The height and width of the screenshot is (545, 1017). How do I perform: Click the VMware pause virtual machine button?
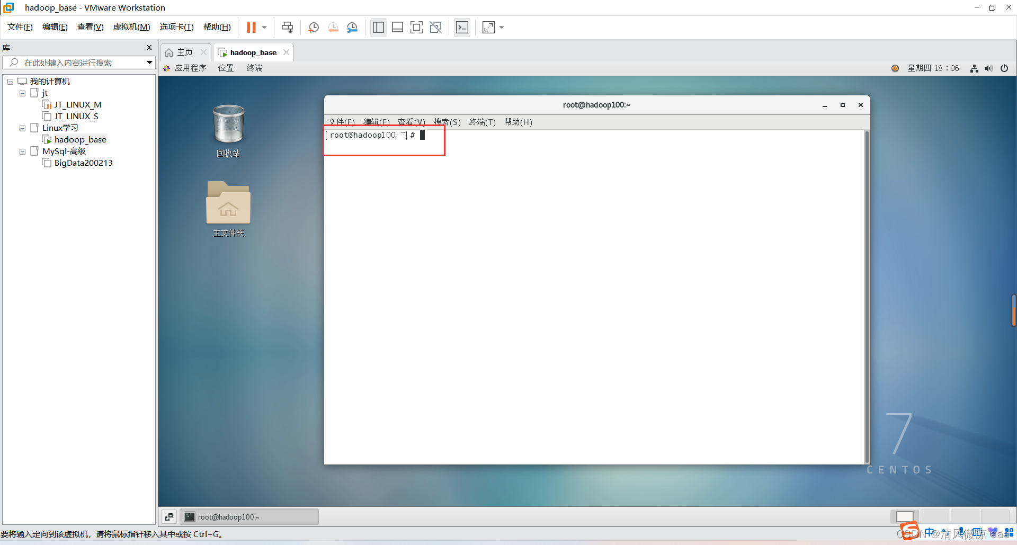pos(251,27)
